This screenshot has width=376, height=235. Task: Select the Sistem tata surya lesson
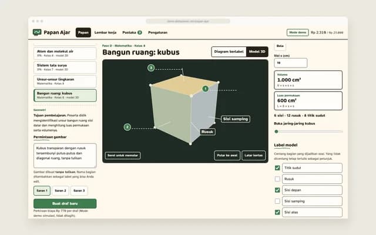65,67
